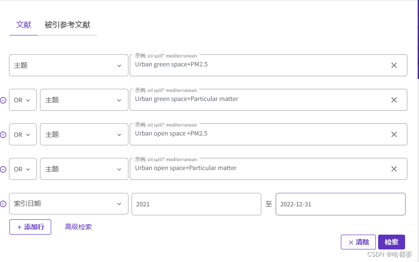The image size is (419, 262).
Task: Open OR operator dropdown for 'open space+Particular matter'
Action: (x=23, y=169)
